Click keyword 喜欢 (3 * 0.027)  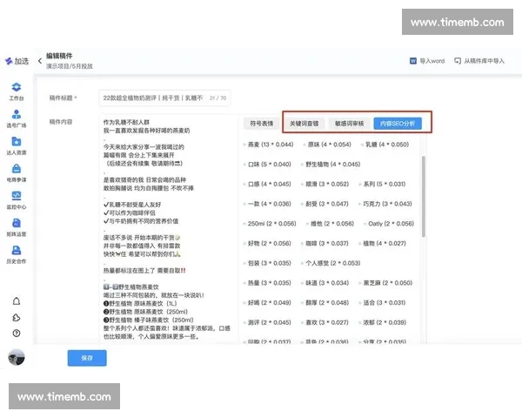coord(327,322)
